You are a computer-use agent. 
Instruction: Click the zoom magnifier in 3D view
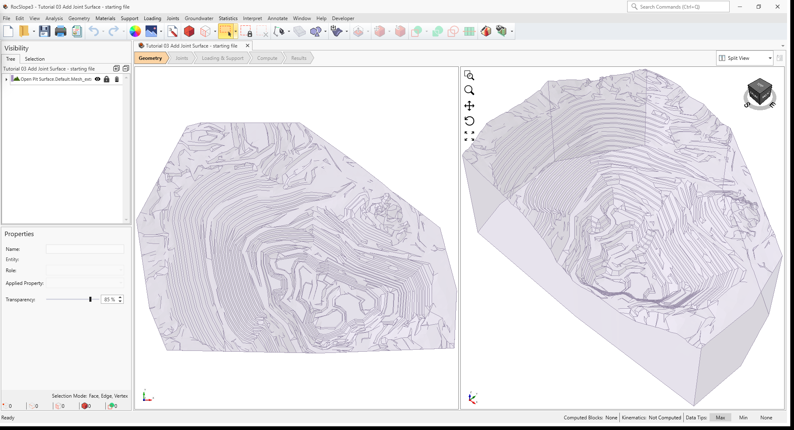(469, 90)
